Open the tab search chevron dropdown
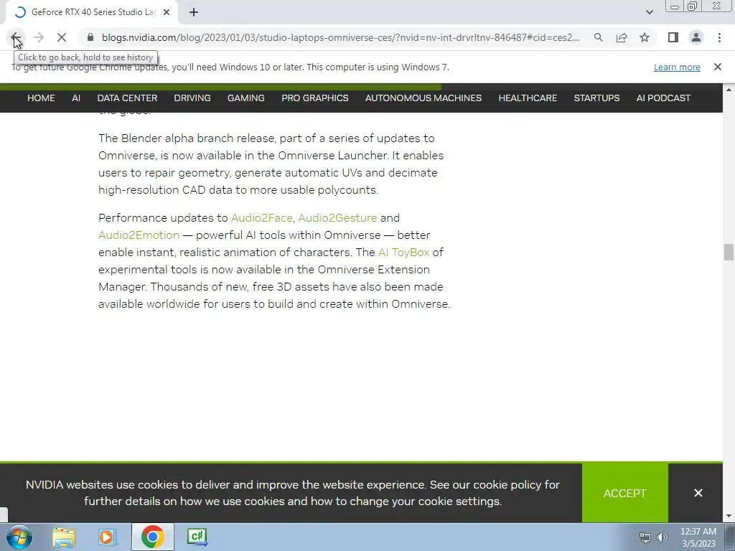The image size is (735, 551). tap(649, 12)
